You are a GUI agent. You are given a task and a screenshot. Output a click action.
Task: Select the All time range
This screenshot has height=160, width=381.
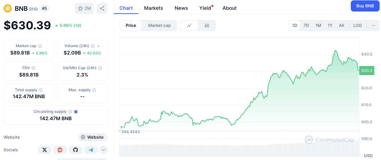(x=342, y=26)
